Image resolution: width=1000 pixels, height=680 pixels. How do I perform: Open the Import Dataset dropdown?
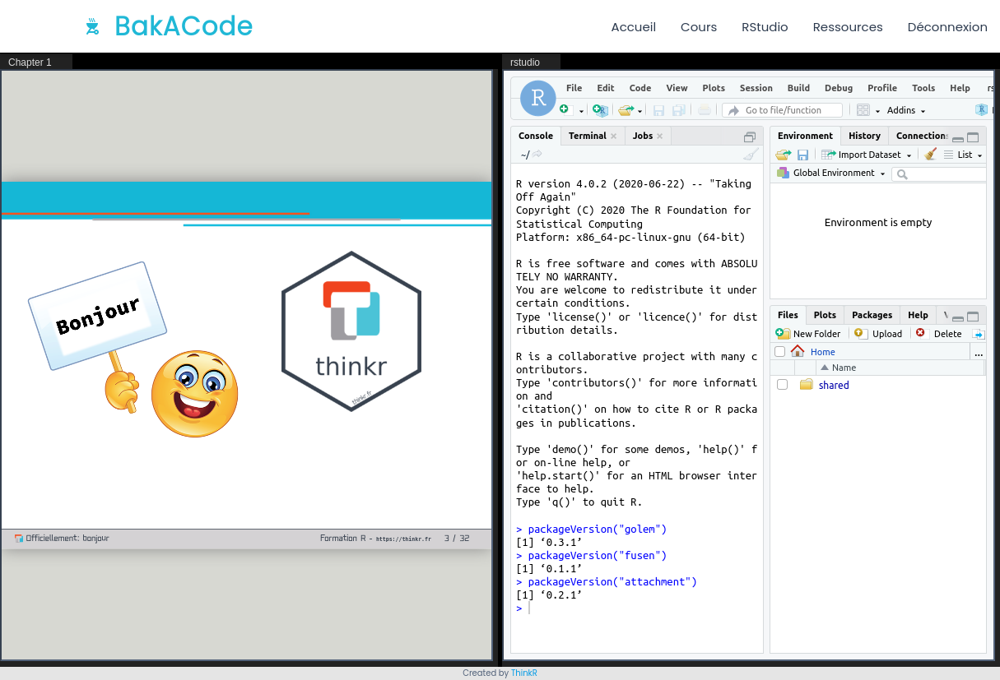[867, 155]
